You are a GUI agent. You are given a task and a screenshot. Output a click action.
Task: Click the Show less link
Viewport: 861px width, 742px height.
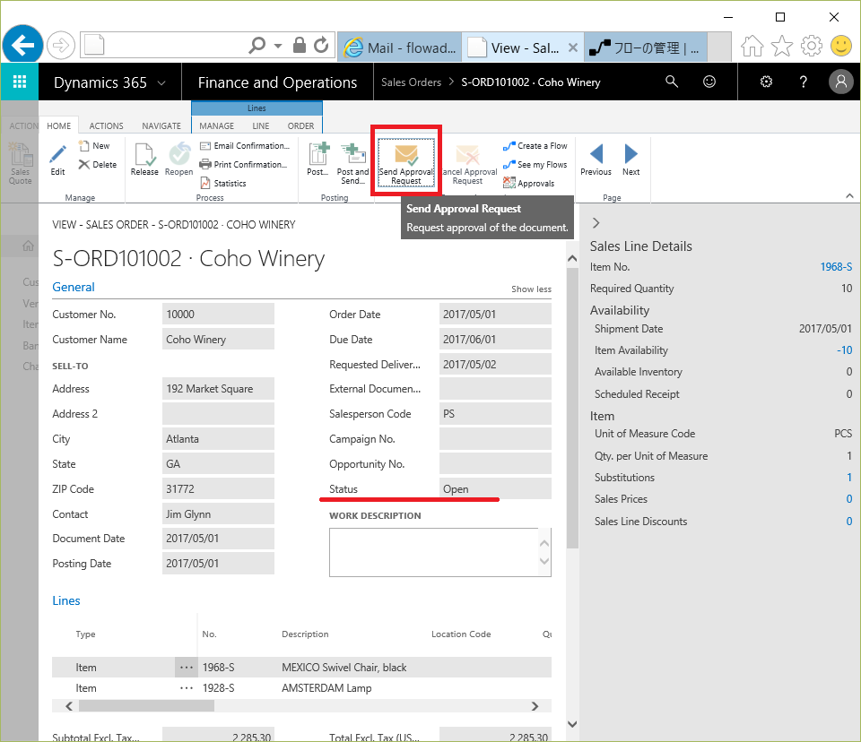click(x=531, y=289)
